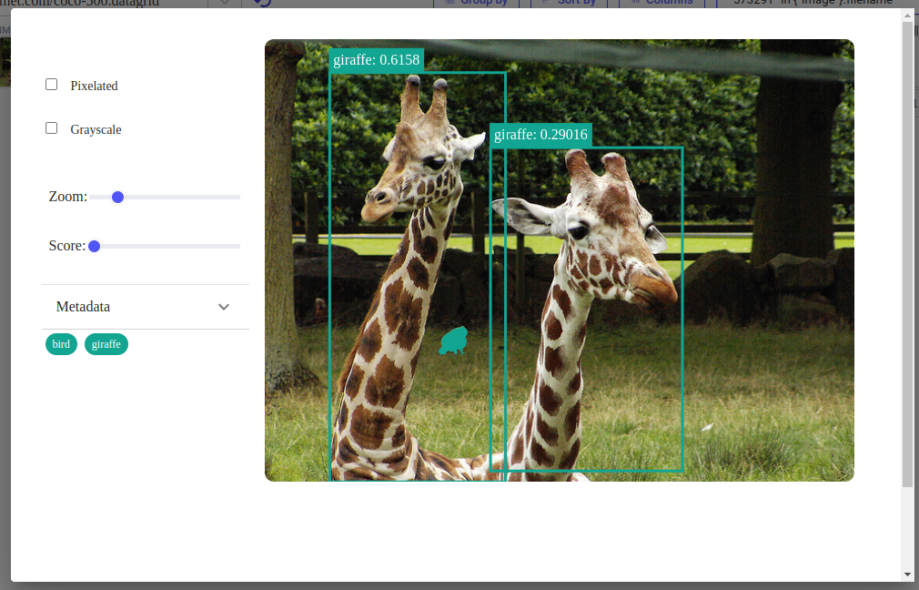Click the dialog scrollbar down arrow
Viewport: 919px width, 590px height.
coord(908,575)
